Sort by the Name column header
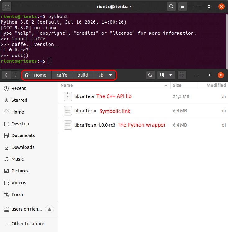This screenshot has width=228, height=232. 114,85
